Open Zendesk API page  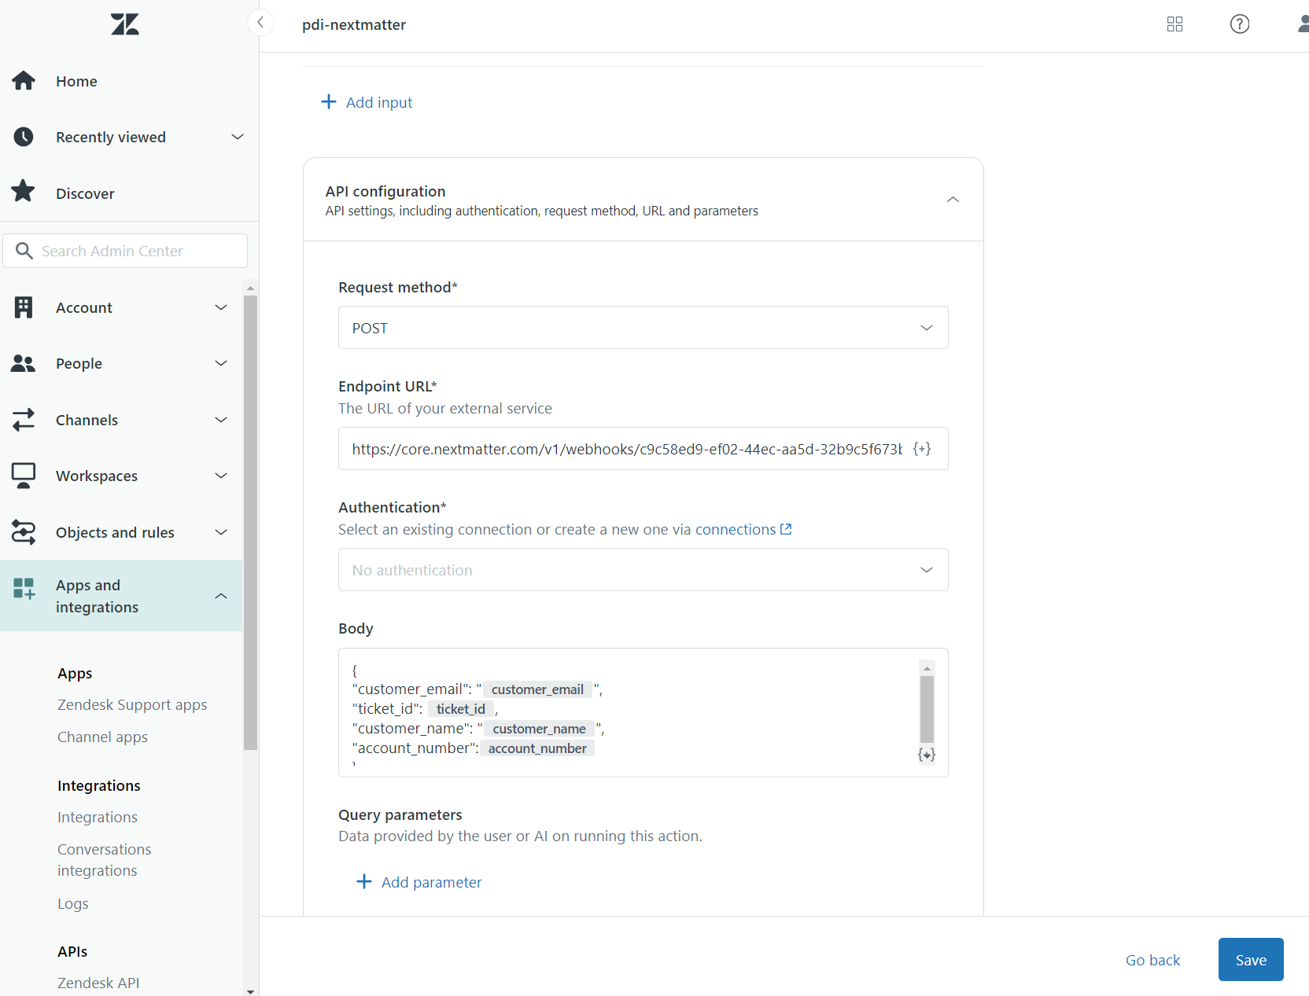(98, 983)
